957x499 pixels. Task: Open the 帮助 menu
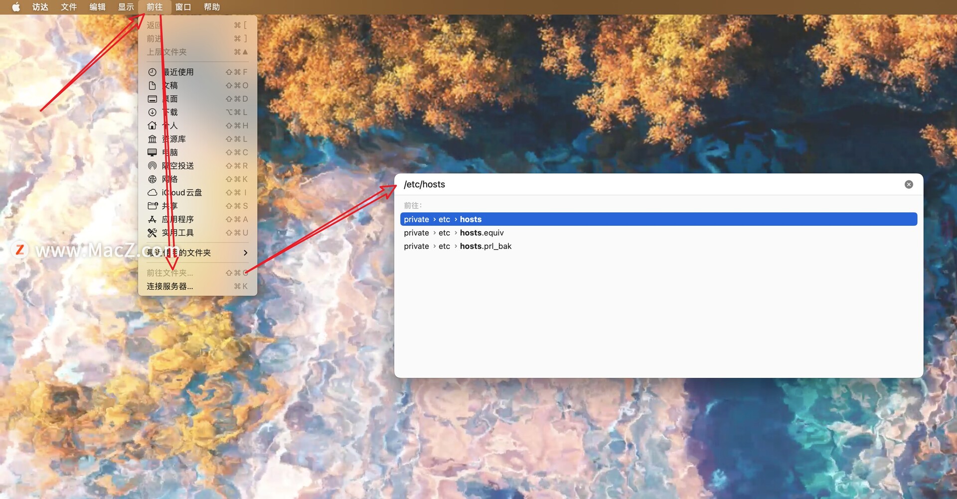(211, 7)
